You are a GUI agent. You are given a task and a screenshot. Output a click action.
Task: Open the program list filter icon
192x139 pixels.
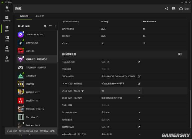coord(50,26)
